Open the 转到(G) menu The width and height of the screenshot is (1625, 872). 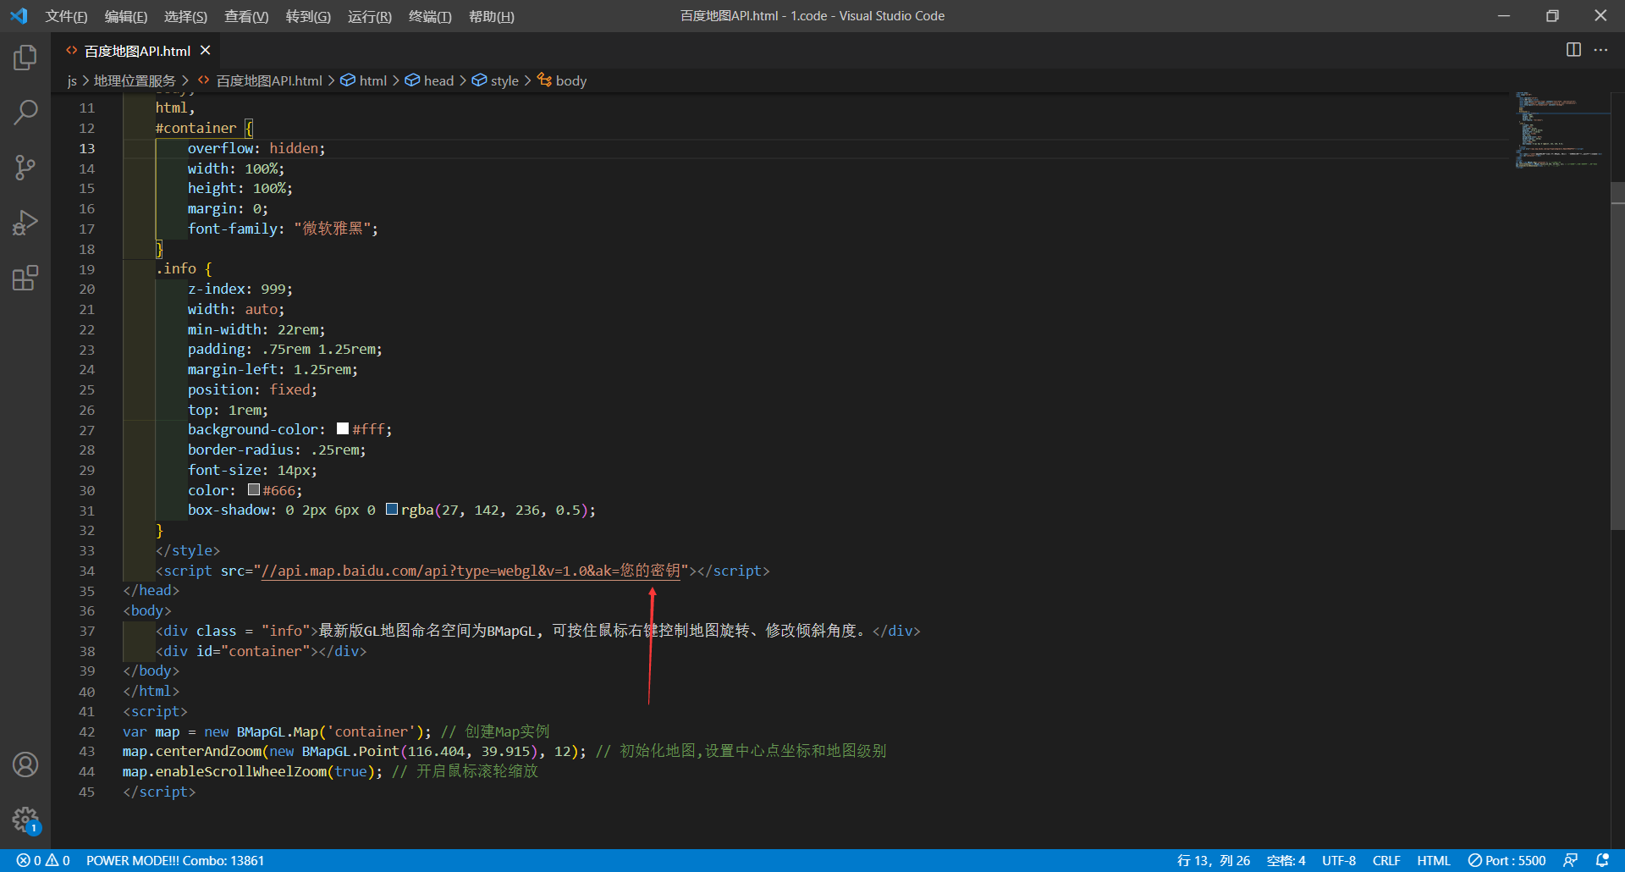point(308,16)
